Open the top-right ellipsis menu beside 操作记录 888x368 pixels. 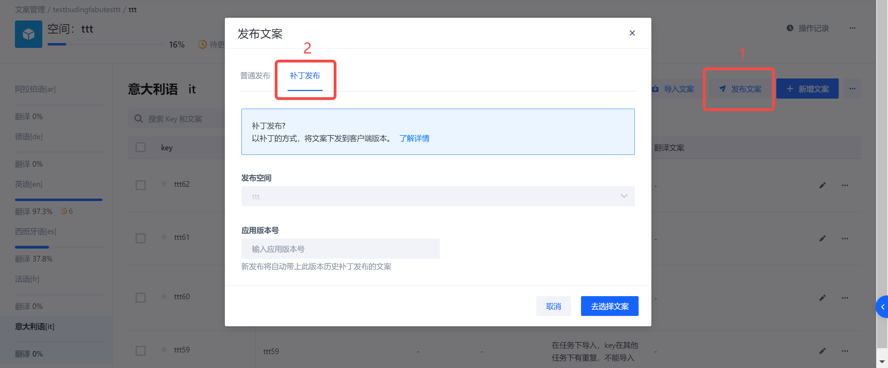coord(852,28)
